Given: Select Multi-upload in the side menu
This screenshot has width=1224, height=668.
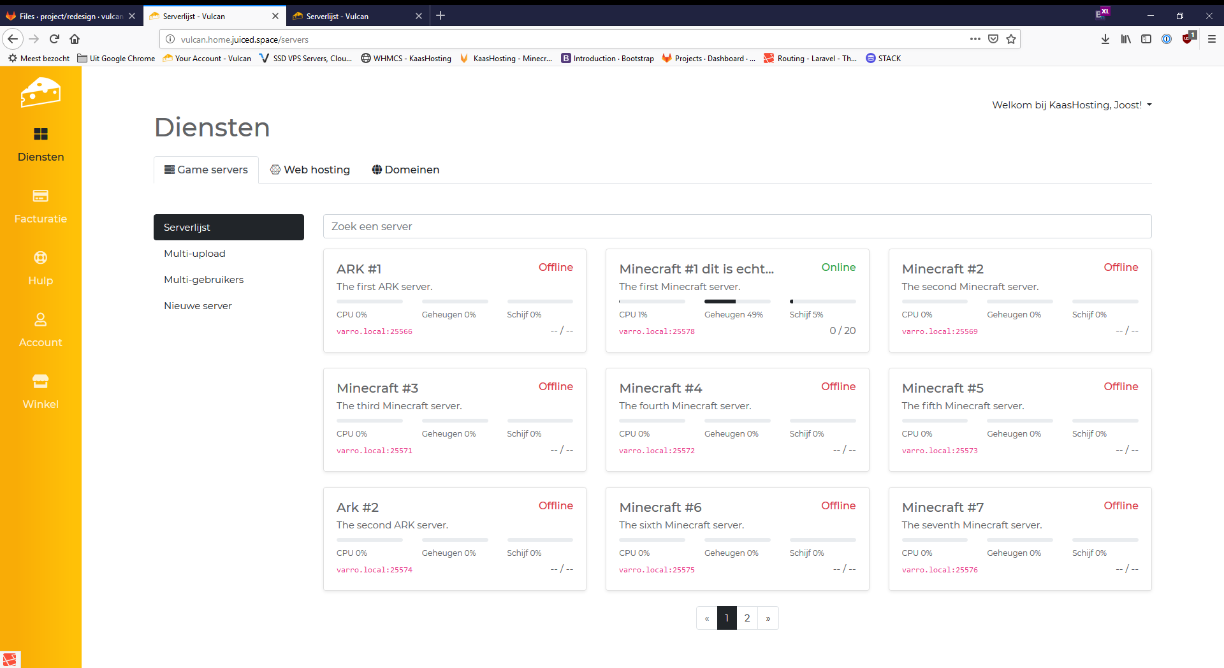Looking at the screenshot, I should click(194, 254).
